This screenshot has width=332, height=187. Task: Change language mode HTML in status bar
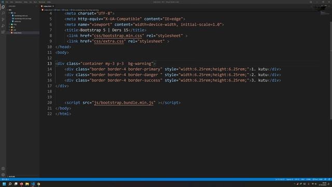[x=309, y=179]
